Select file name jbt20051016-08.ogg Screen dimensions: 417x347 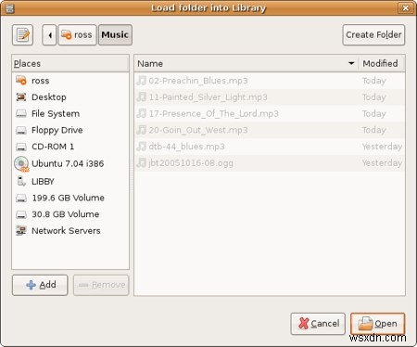[191, 163]
